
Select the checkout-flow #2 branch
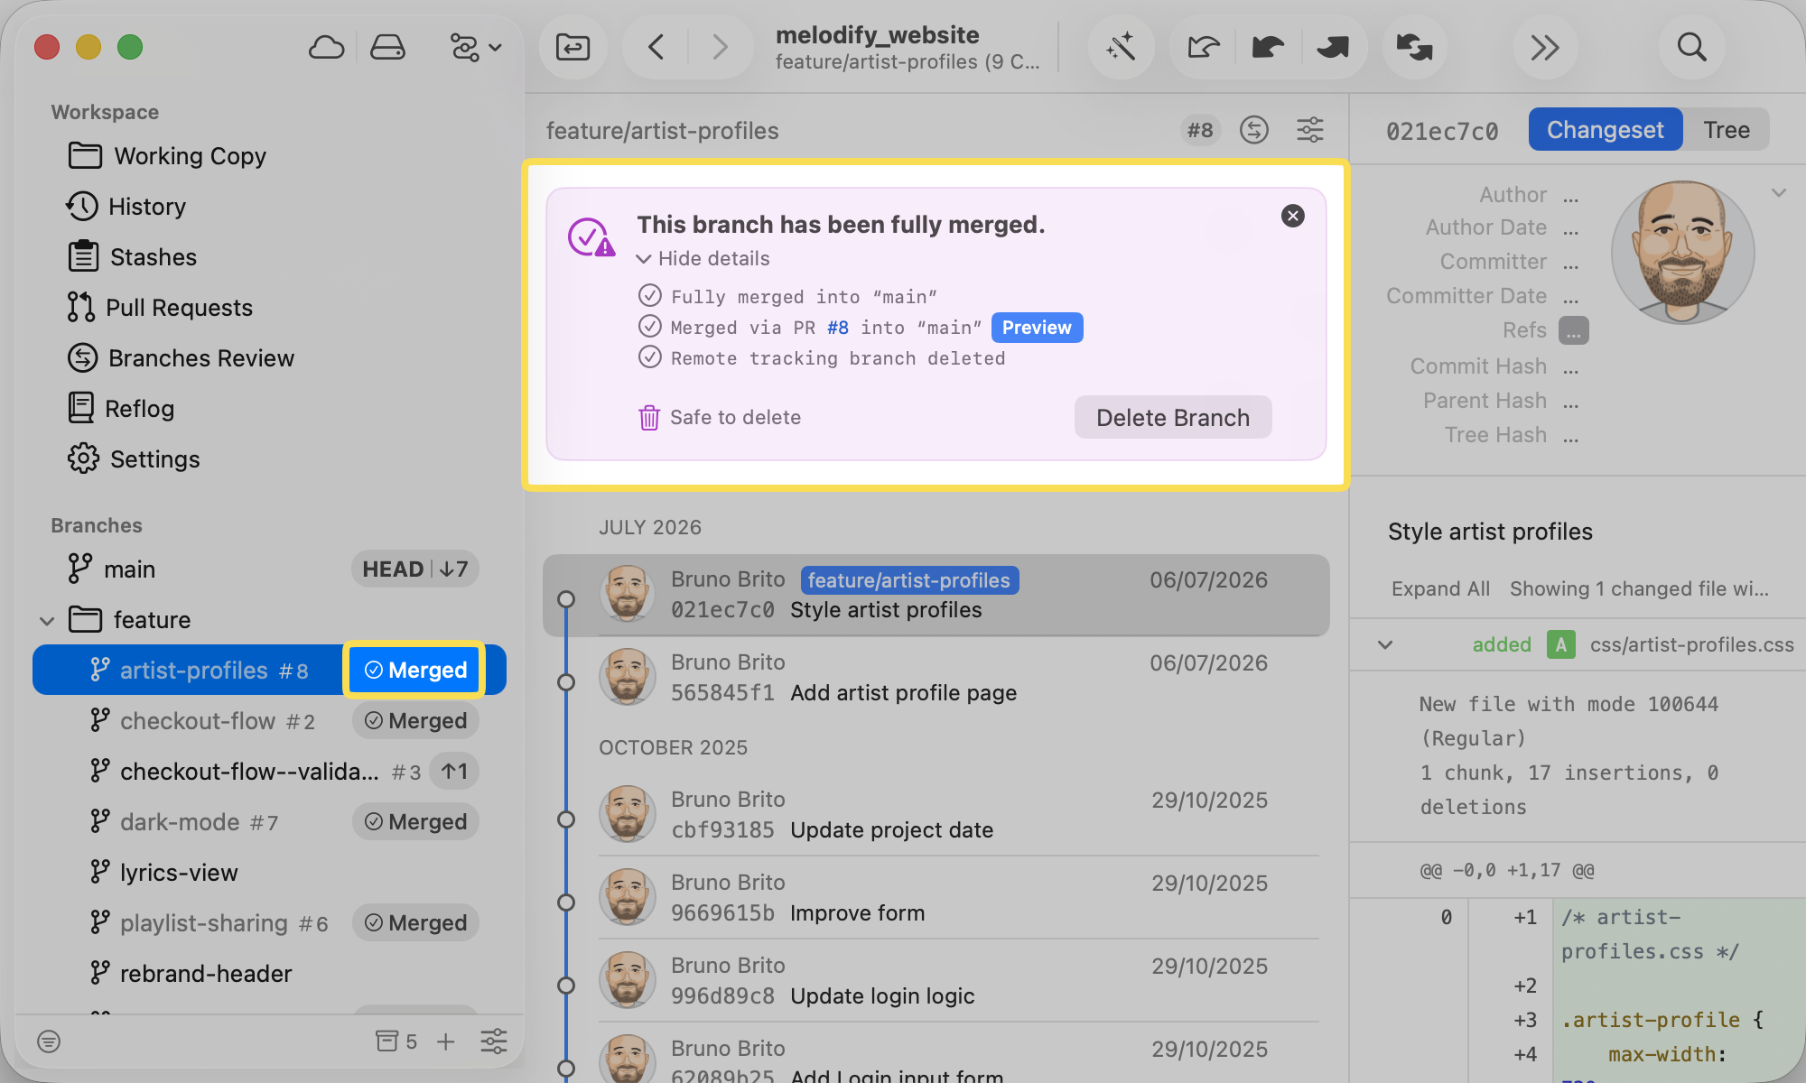269,721
